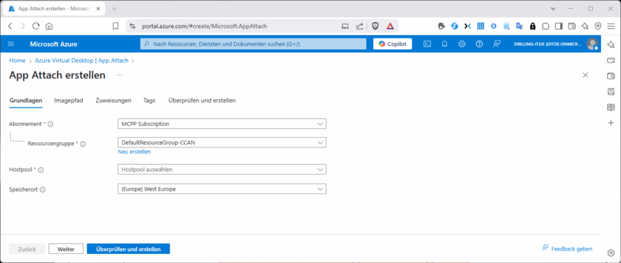Open Azure portal feedback icon in header
Viewport: 621px width, 263px height.
497,44
